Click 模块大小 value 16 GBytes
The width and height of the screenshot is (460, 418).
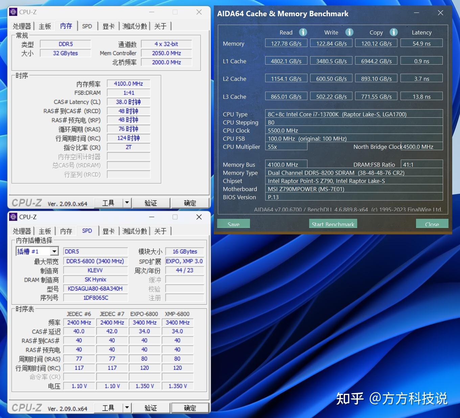[x=185, y=251]
